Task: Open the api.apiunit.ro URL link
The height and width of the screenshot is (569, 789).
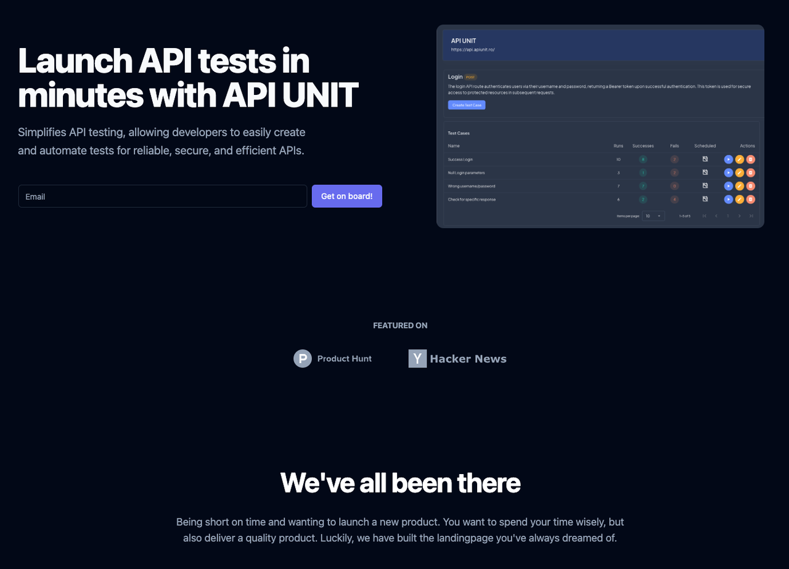Action: click(x=472, y=49)
